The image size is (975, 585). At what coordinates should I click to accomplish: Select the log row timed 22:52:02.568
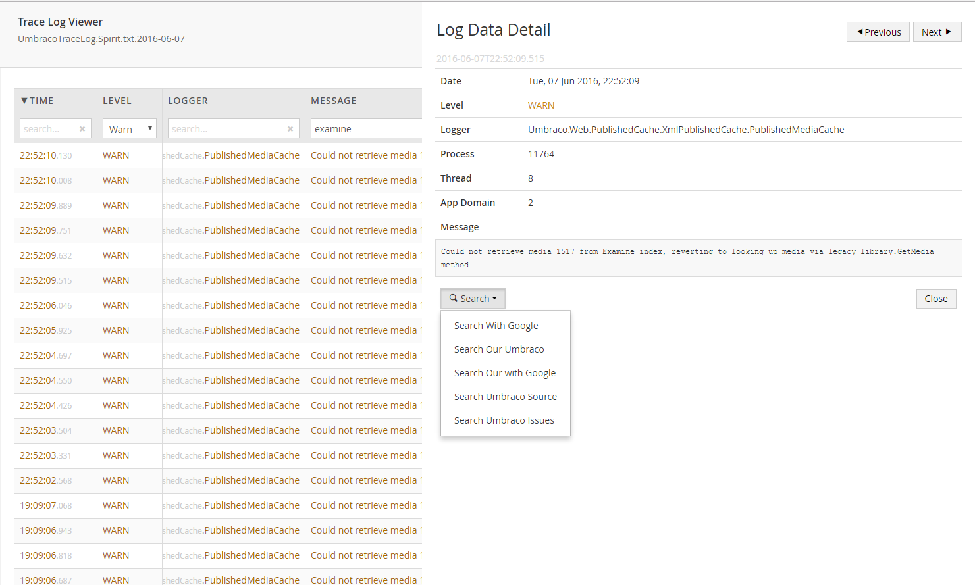coord(218,481)
